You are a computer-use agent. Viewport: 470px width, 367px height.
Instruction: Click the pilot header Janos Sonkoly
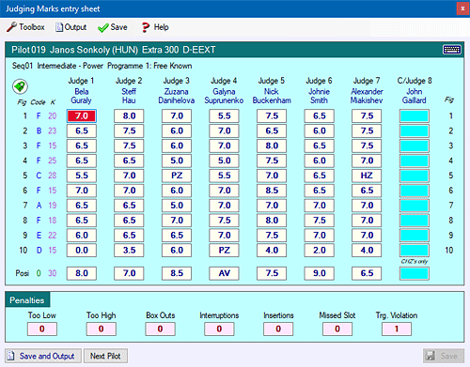[94, 50]
